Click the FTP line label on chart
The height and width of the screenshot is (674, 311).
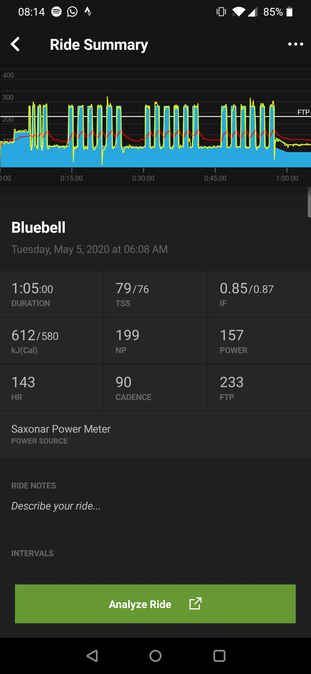tap(303, 112)
